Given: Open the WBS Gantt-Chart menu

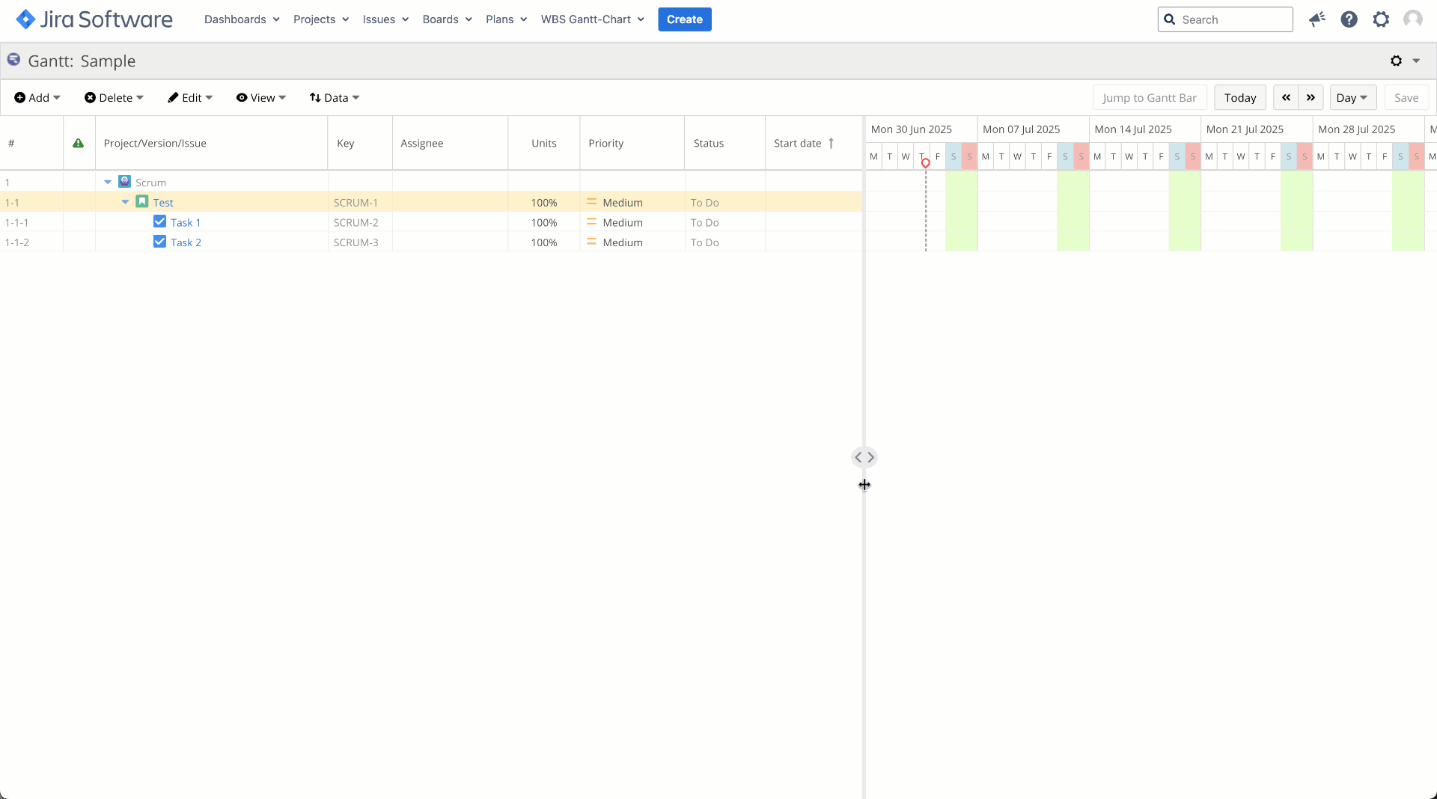Looking at the screenshot, I should point(592,19).
